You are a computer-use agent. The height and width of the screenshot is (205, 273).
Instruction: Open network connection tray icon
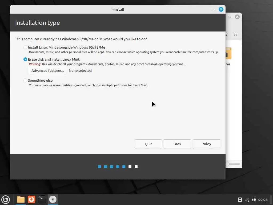pyautogui.click(x=247, y=200)
